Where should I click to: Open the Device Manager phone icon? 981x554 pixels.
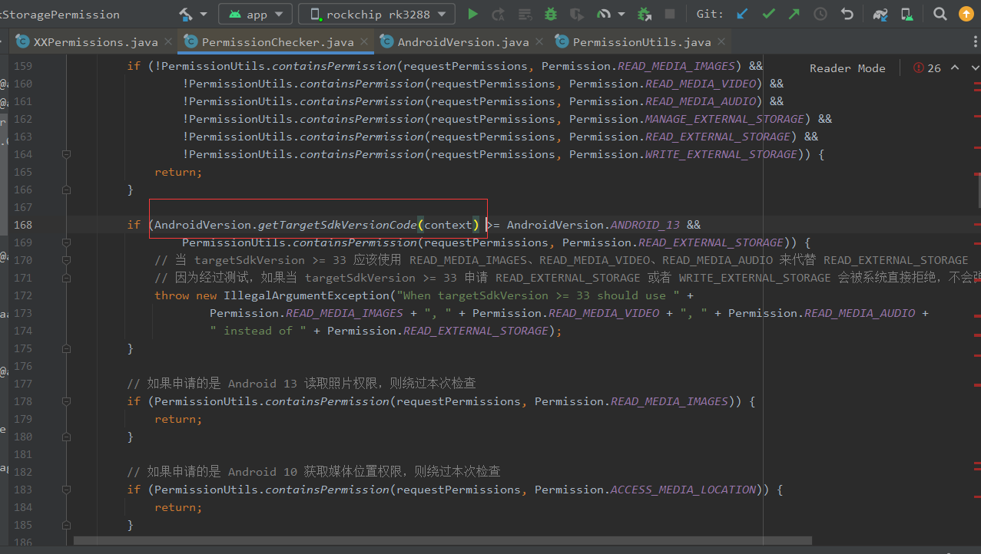click(907, 13)
